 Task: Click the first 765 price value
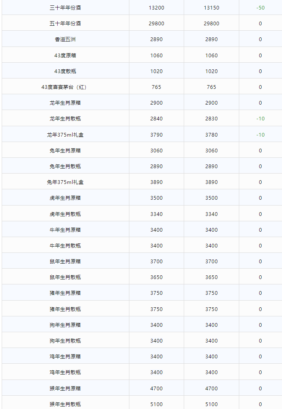click(x=156, y=87)
